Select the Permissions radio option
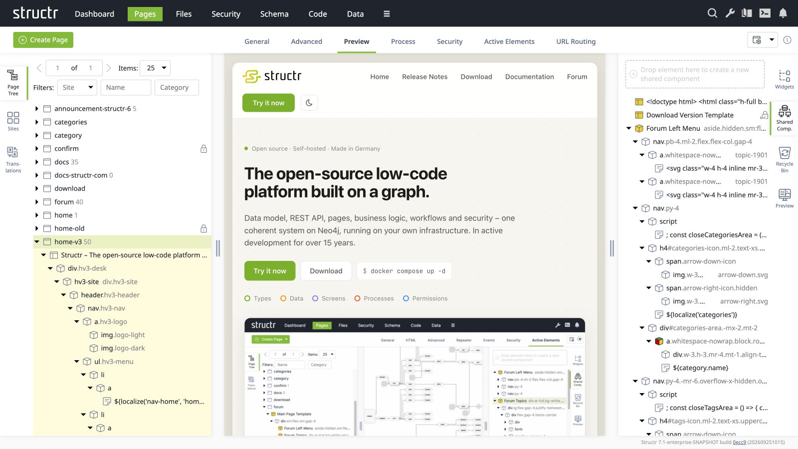 (x=406, y=298)
